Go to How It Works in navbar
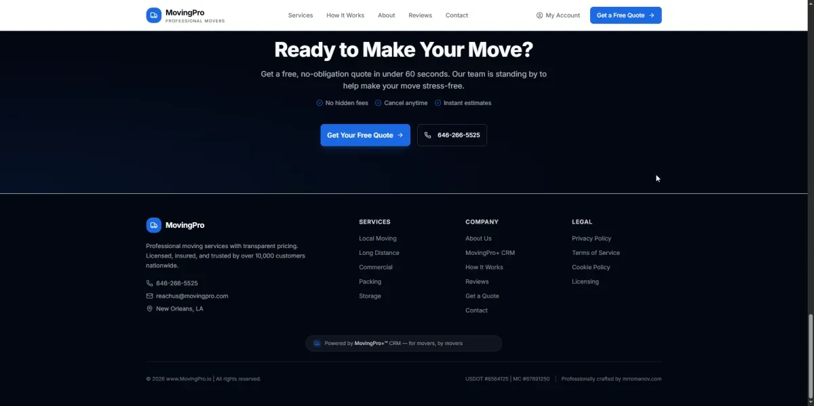814x406 pixels. click(345, 15)
